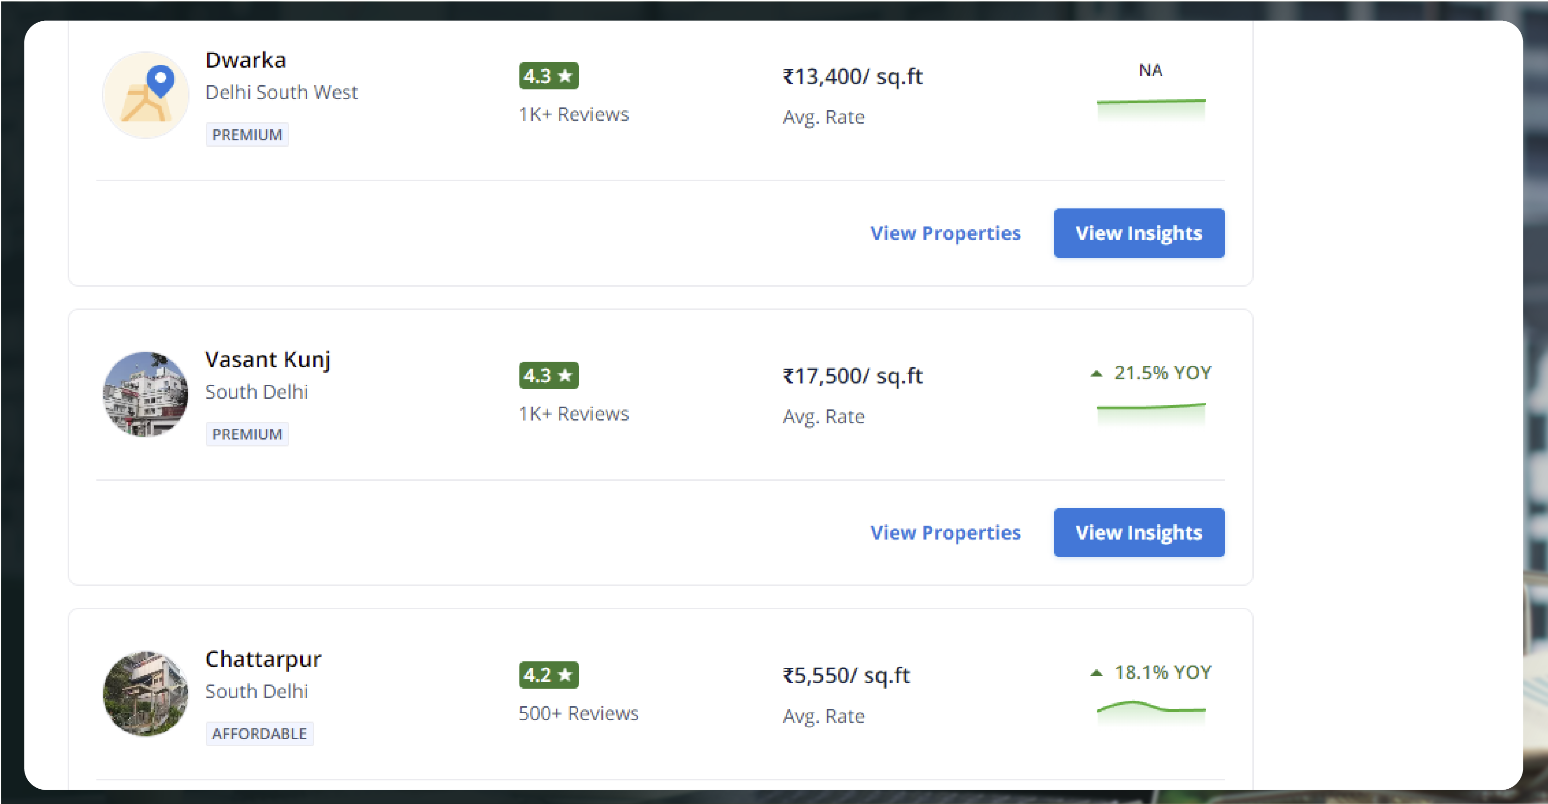This screenshot has width=1548, height=804.
Task: Click the 4.2 star rating for Chattarpur
Action: [x=549, y=675]
